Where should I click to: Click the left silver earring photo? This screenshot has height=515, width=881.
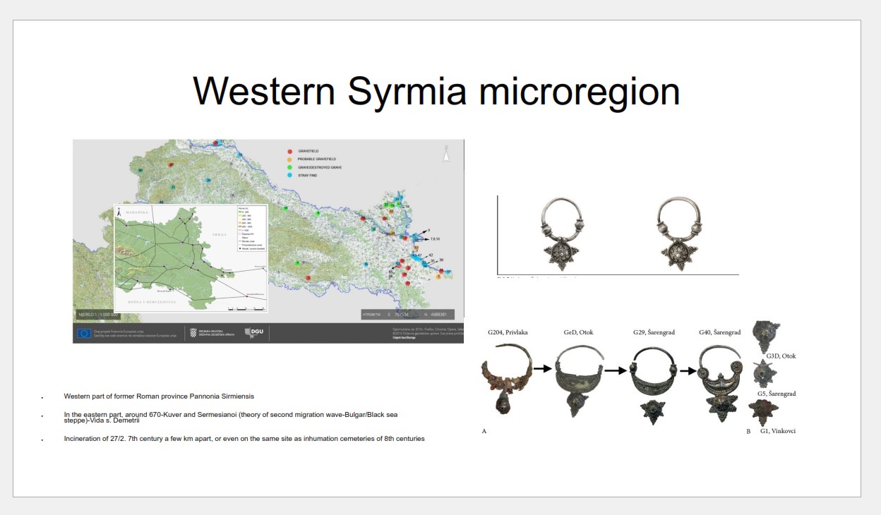click(x=560, y=234)
